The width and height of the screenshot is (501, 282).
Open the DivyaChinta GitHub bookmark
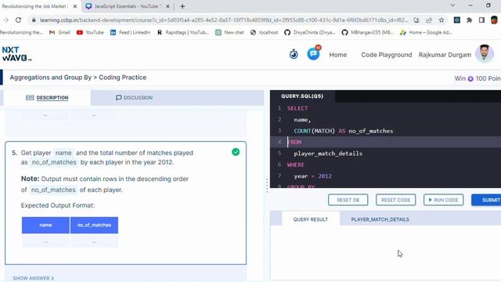tap(310, 32)
